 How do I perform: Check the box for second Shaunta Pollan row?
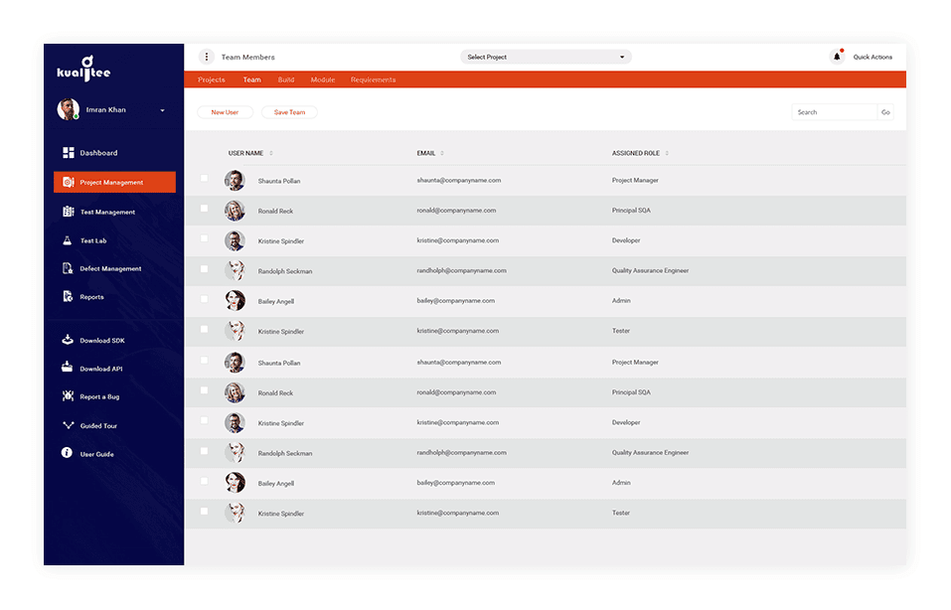pos(205,361)
